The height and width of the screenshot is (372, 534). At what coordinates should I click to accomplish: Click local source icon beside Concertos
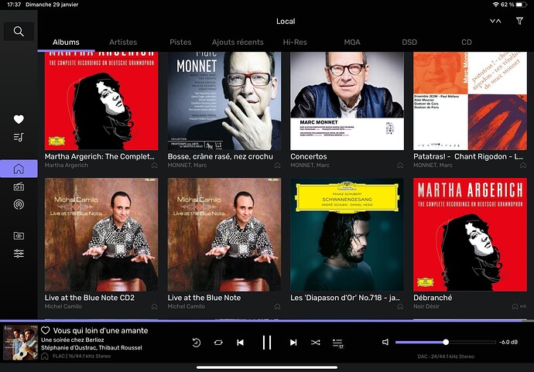pos(400,166)
